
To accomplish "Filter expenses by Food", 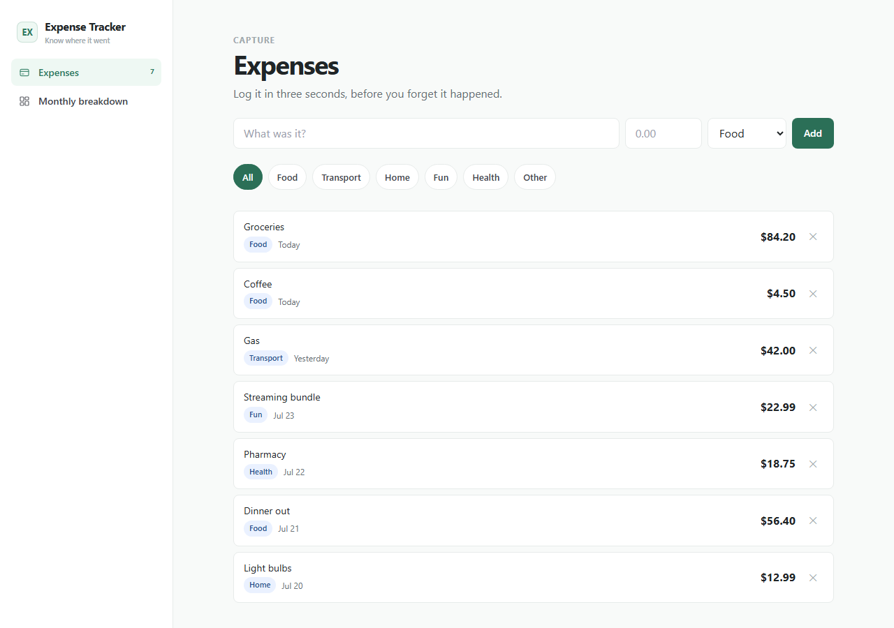I will click(287, 177).
